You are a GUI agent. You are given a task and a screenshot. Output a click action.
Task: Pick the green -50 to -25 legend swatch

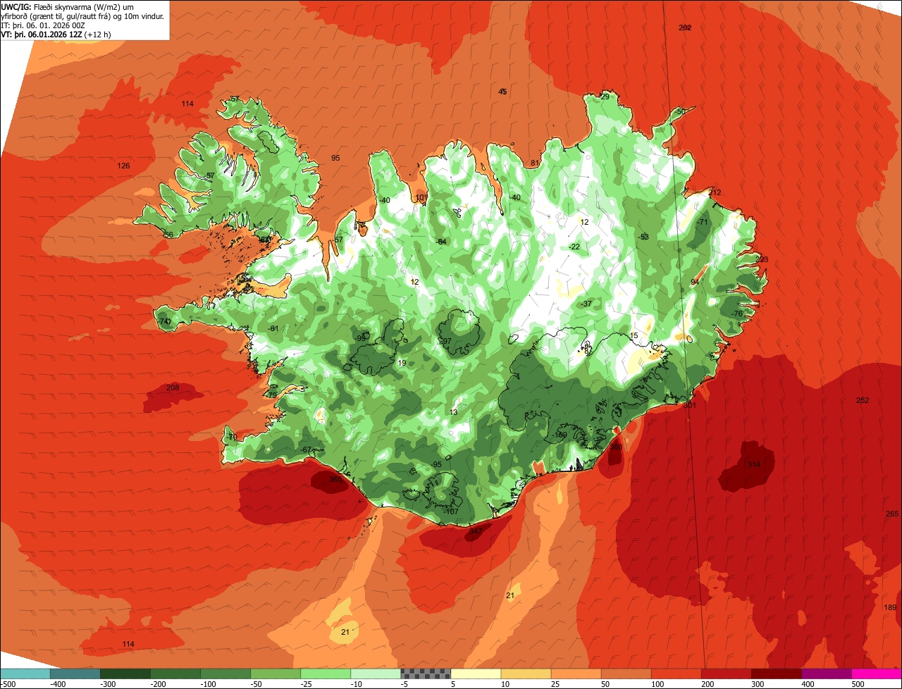276,674
